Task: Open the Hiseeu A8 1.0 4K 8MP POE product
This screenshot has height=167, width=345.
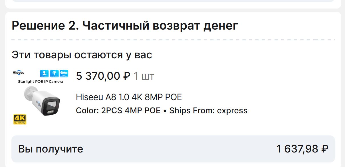Action: [129, 97]
